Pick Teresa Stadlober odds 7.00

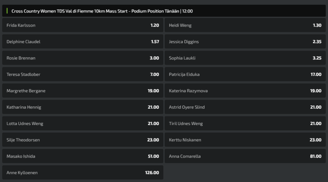click(83, 74)
